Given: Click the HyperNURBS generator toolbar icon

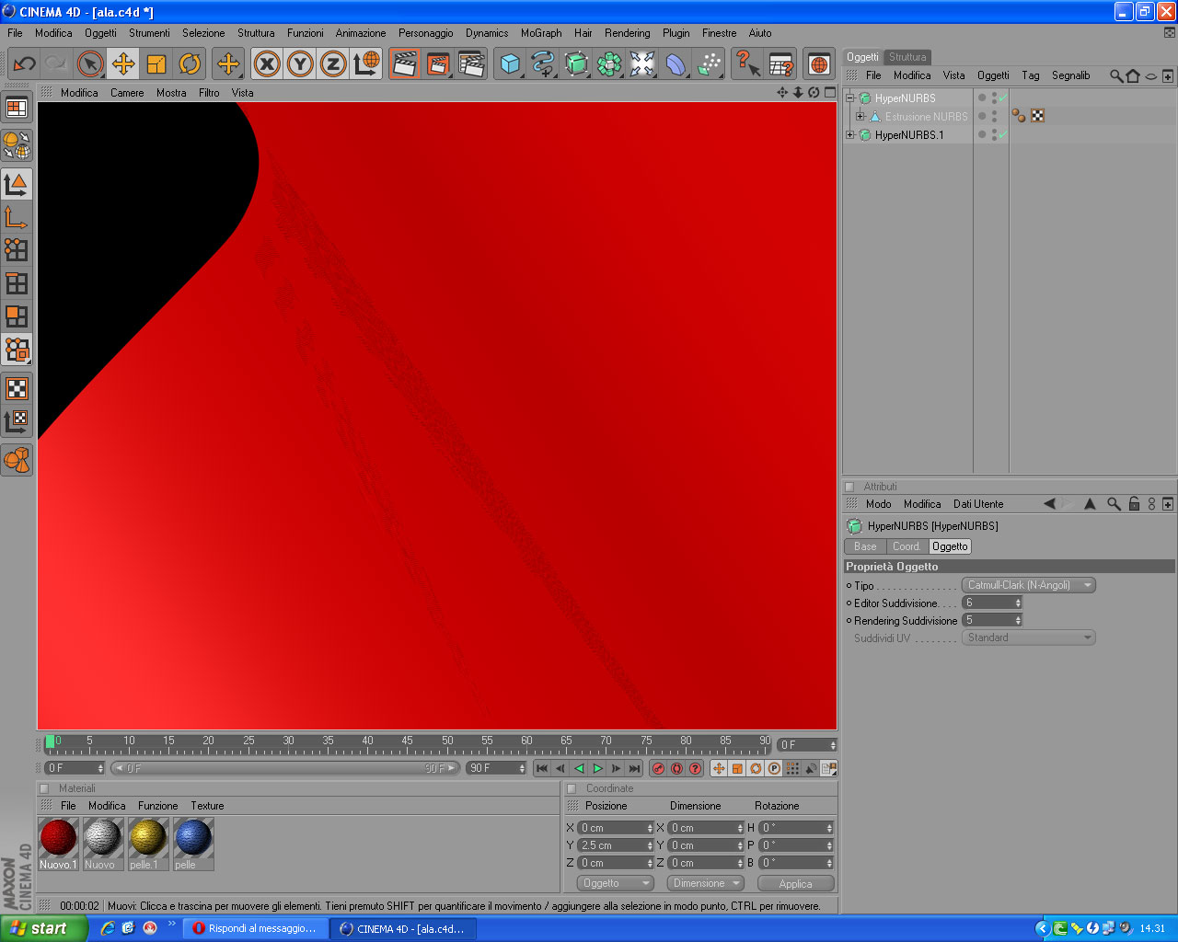Looking at the screenshot, I should tap(576, 63).
